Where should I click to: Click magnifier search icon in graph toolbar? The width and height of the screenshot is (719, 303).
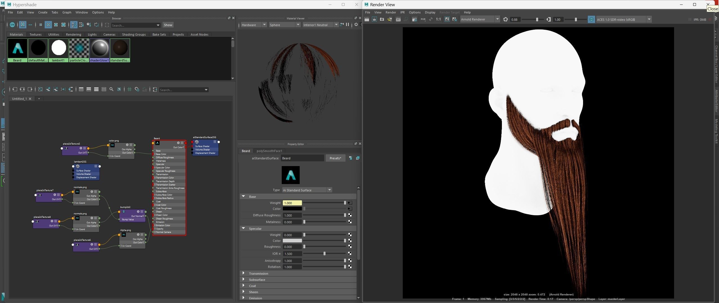[x=112, y=89]
